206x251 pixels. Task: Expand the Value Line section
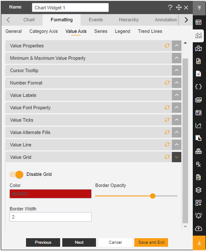(x=177, y=145)
